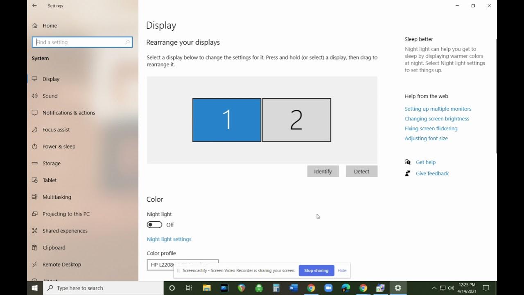Viewport: 524px width, 295px height.
Task: Open Zoom from the taskbar
Action: pyautogui.click(x=328, y=288)
